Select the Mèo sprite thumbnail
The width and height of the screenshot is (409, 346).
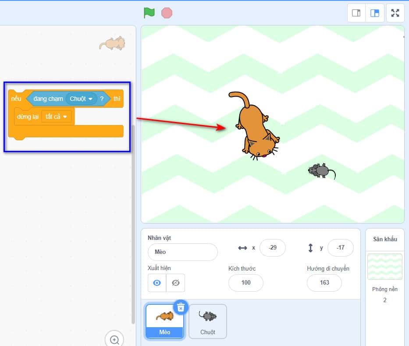(x=165, y=321)
